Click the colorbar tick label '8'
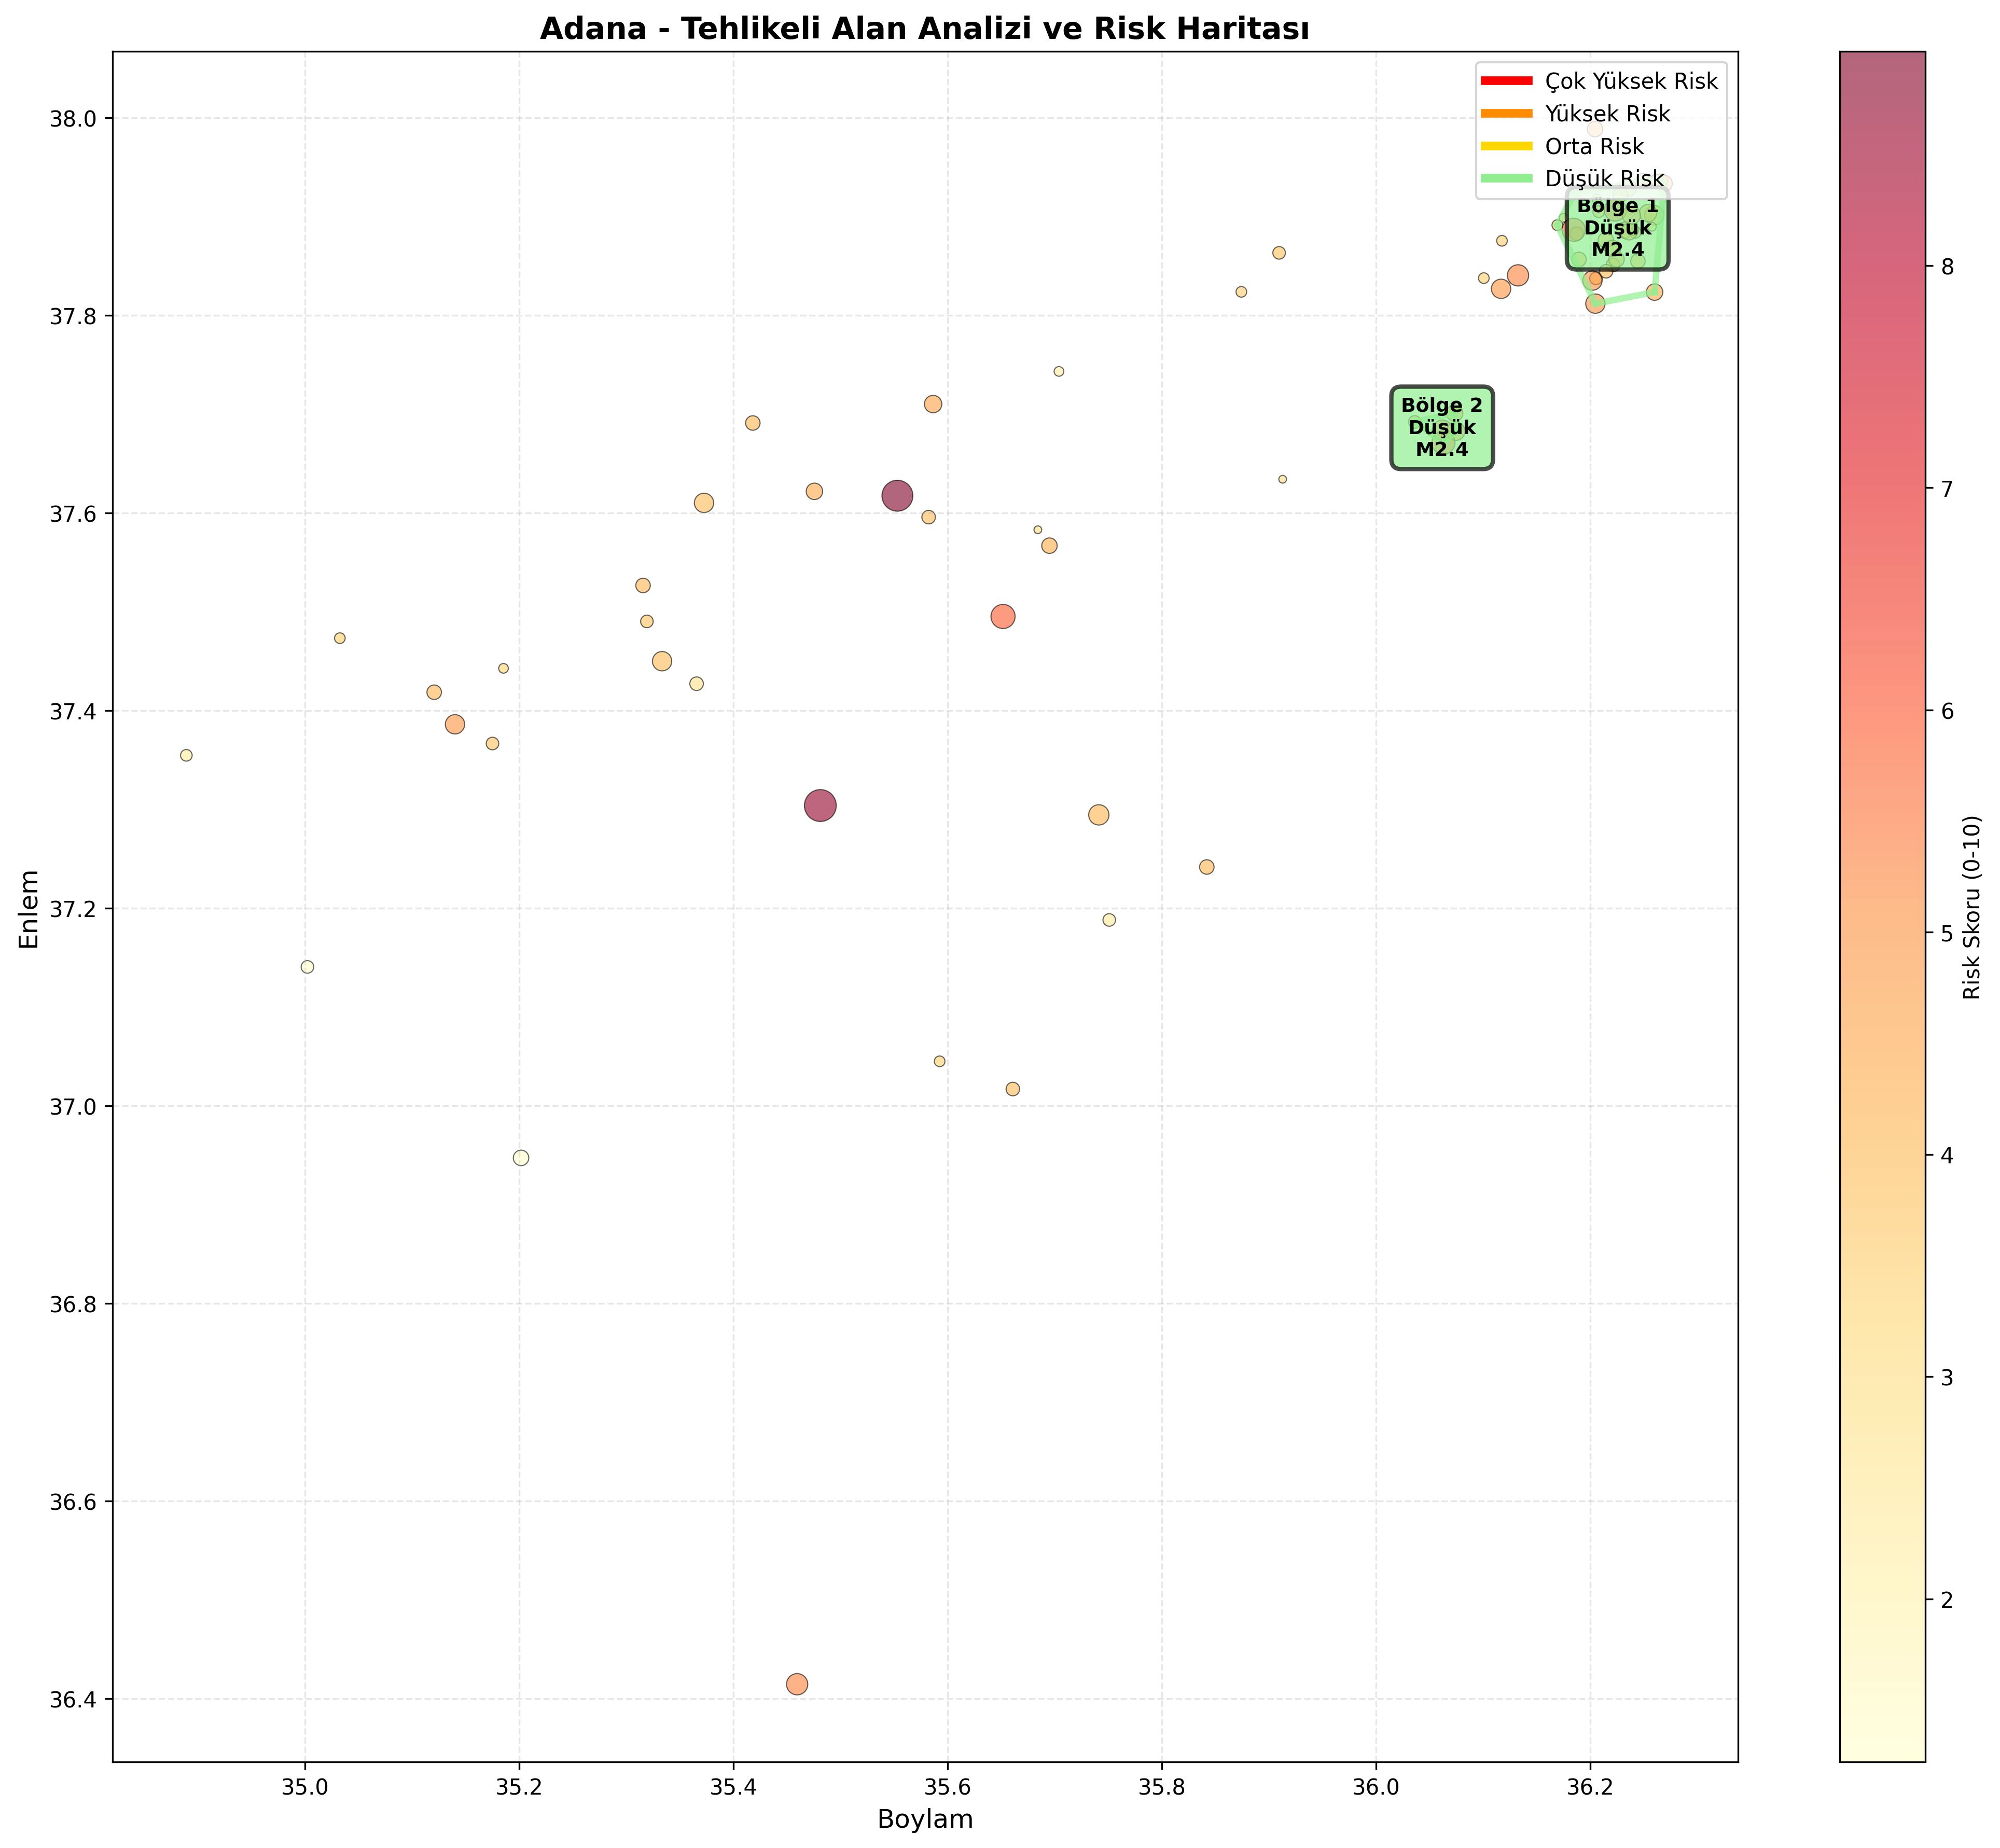Viewport: 2000px width, 1848px height. click(1947, 266)
